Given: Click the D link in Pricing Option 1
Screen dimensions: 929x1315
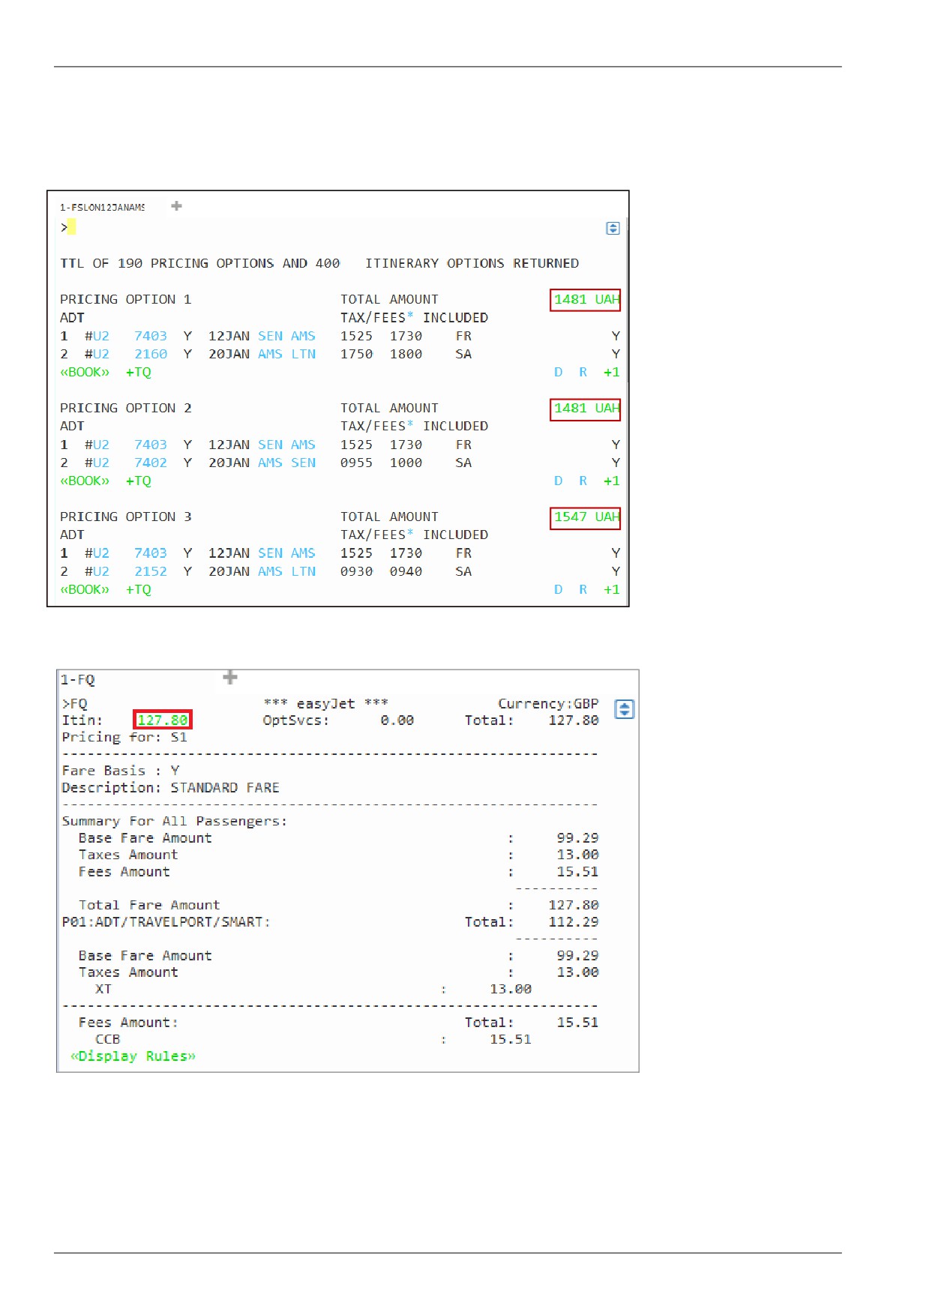Looking at the screenshot, I should [x=559, y=372].
